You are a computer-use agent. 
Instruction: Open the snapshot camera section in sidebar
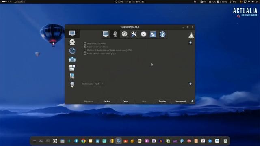coord(72,59)
